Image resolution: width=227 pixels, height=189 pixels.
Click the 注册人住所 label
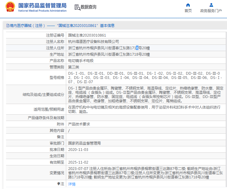click(55, 48)
